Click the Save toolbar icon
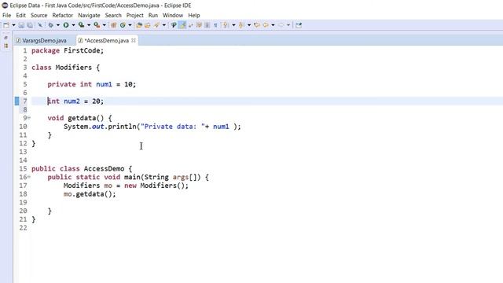The width and height of the screenshot is (503, 283). click(x=21, y=25)
